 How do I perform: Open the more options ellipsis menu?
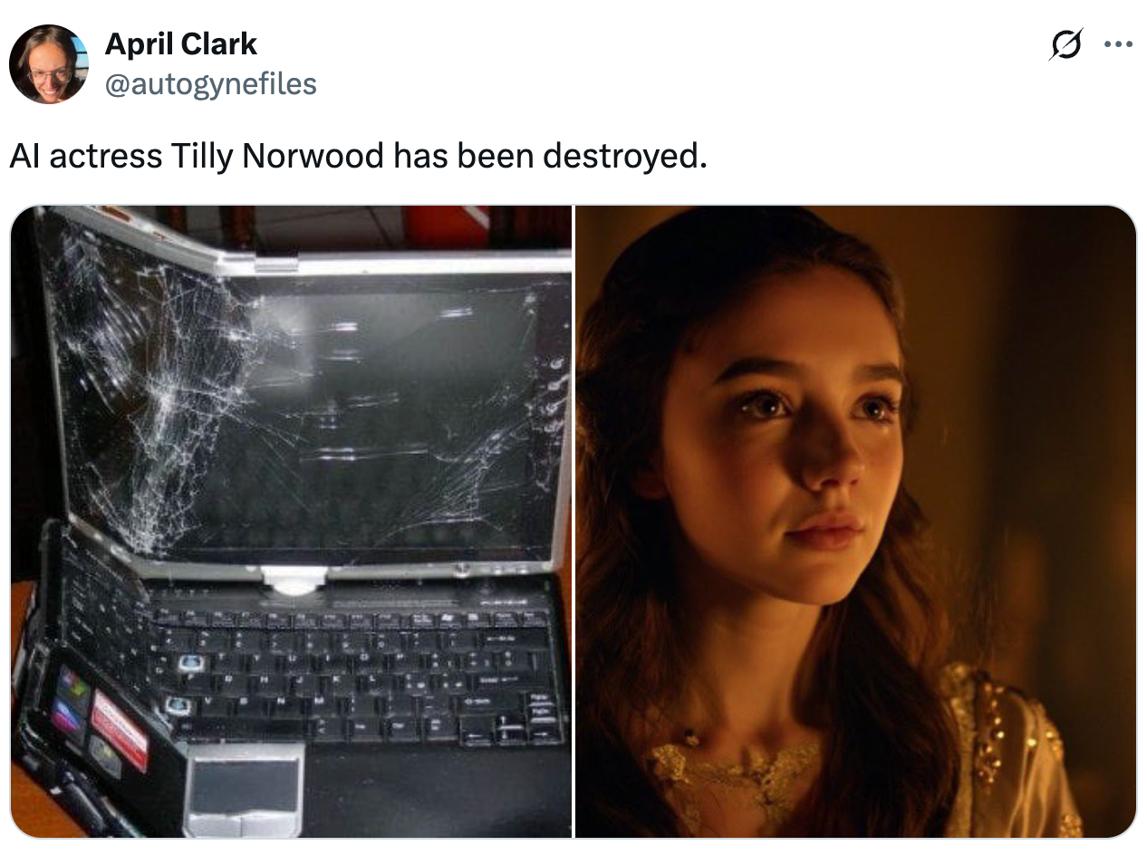[x=1118, y=44]
